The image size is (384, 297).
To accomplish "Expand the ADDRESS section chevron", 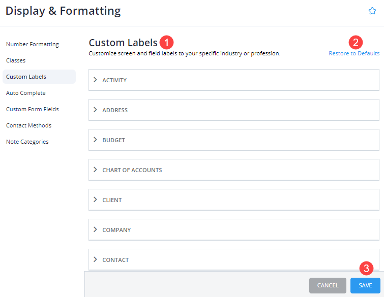I will coord(95,110).
